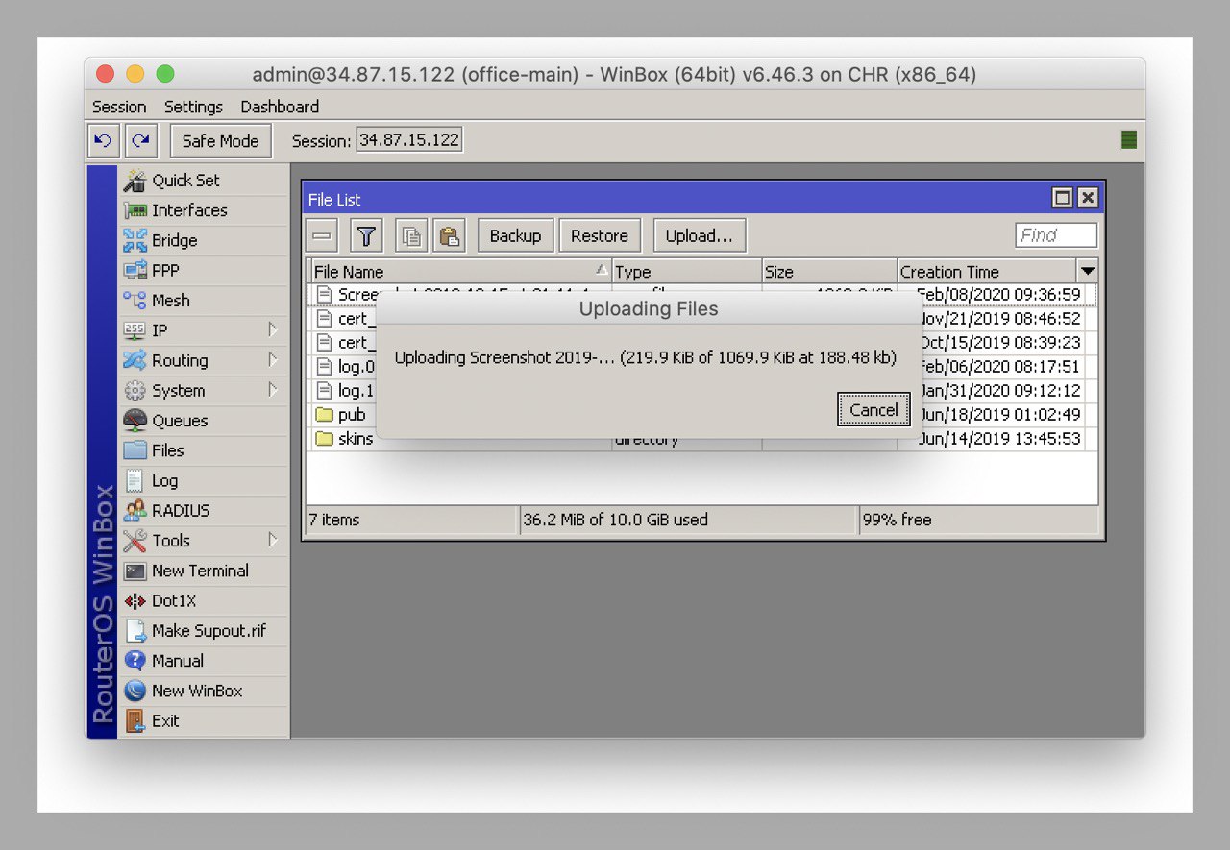Open Log in the sidebar
The width and height of the screenshot is (1230, 850).
pos(203,480)
